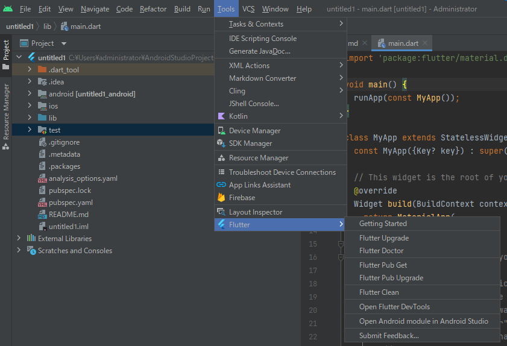This screenshot has width=507, height=346.
Task: Select Submit Feedback... entry
Action: [x=422, y=336]
